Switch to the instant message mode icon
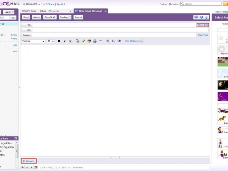This screenshot has height=171, width=228. [x=202, y=17]
